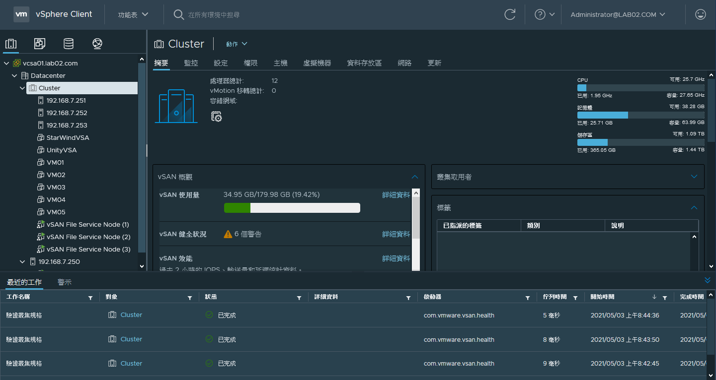Select UnityVSA in inventory tree
716x380 pixels.
62,150
